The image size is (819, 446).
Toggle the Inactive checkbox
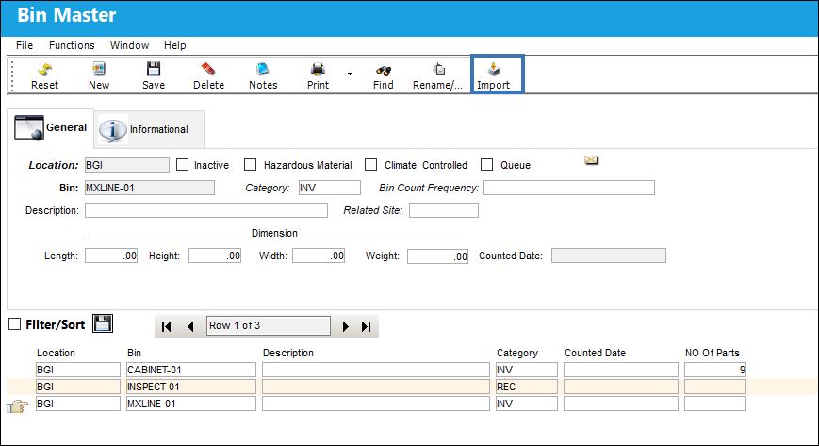coord(182,165)
